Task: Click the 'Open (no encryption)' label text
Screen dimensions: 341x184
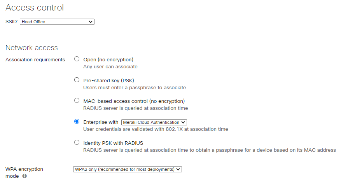Action: click(108, 59)
